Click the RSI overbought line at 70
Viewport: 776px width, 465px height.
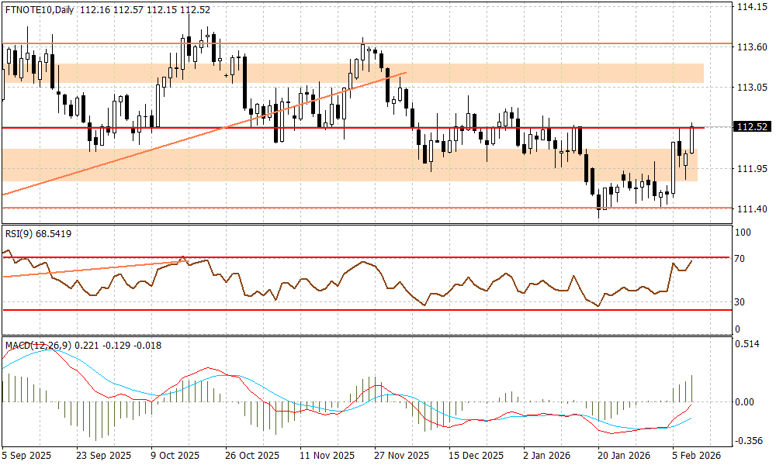pos(388,257)
